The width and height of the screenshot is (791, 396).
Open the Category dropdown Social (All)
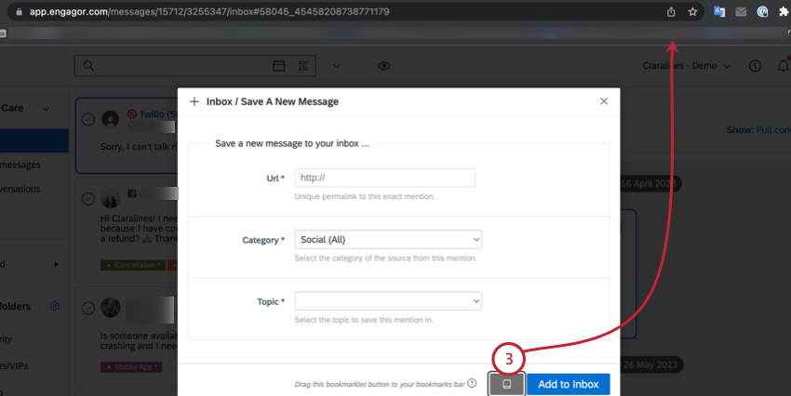point(388,240)
